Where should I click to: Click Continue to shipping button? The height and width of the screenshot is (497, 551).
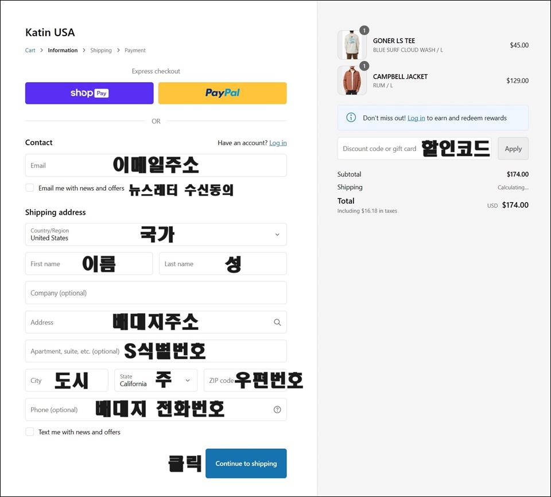tap(246, 463)
